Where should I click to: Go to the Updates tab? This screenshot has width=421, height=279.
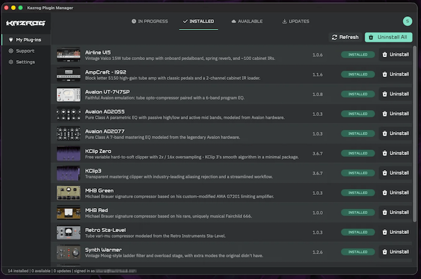(296, 21)
